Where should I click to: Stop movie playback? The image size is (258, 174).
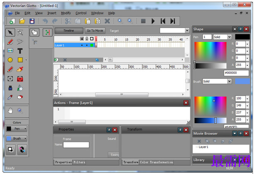tap(143, 21)
